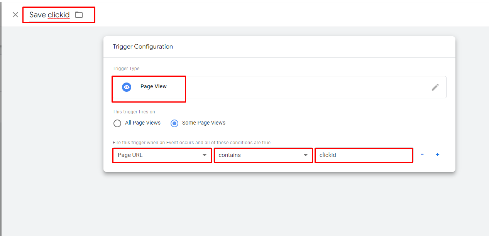
Task: Close the trigger editor with the X icon
Action: [x=15, y=14]
